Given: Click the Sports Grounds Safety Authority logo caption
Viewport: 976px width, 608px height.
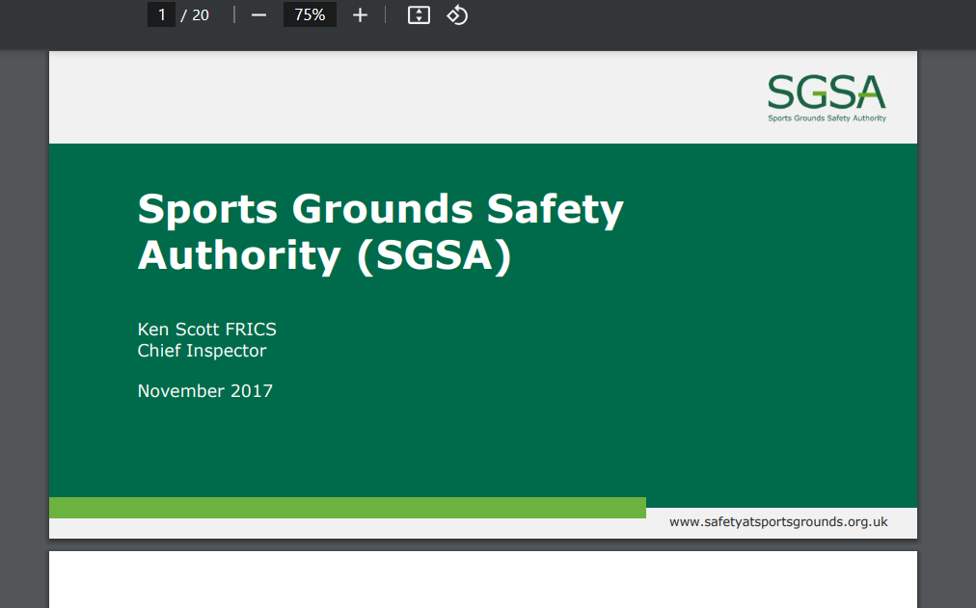Looking at the screenshot, I should click(x=827, y=119).
